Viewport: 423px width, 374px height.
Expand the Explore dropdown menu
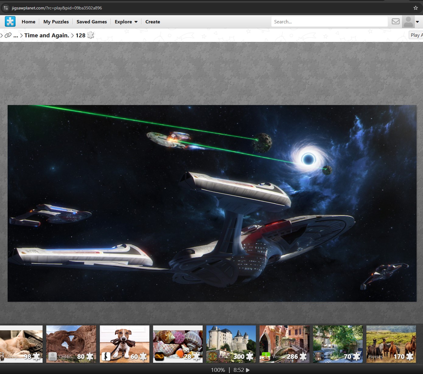126,22
